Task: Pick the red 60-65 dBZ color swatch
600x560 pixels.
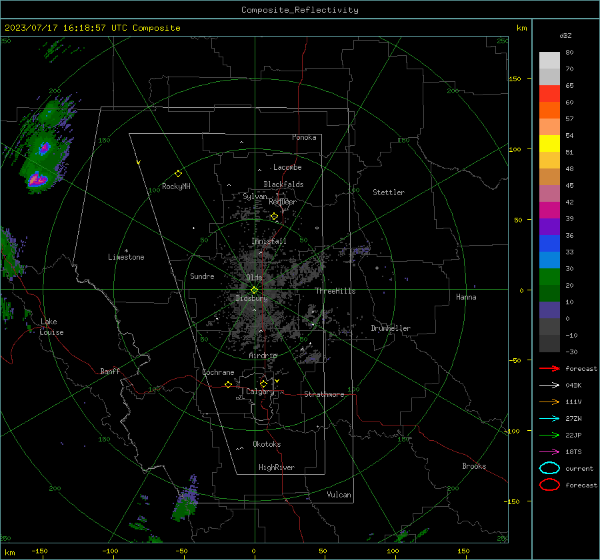Action: (549, 94)
